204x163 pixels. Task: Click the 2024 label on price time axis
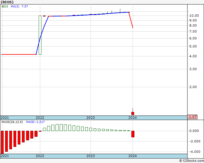133,118
